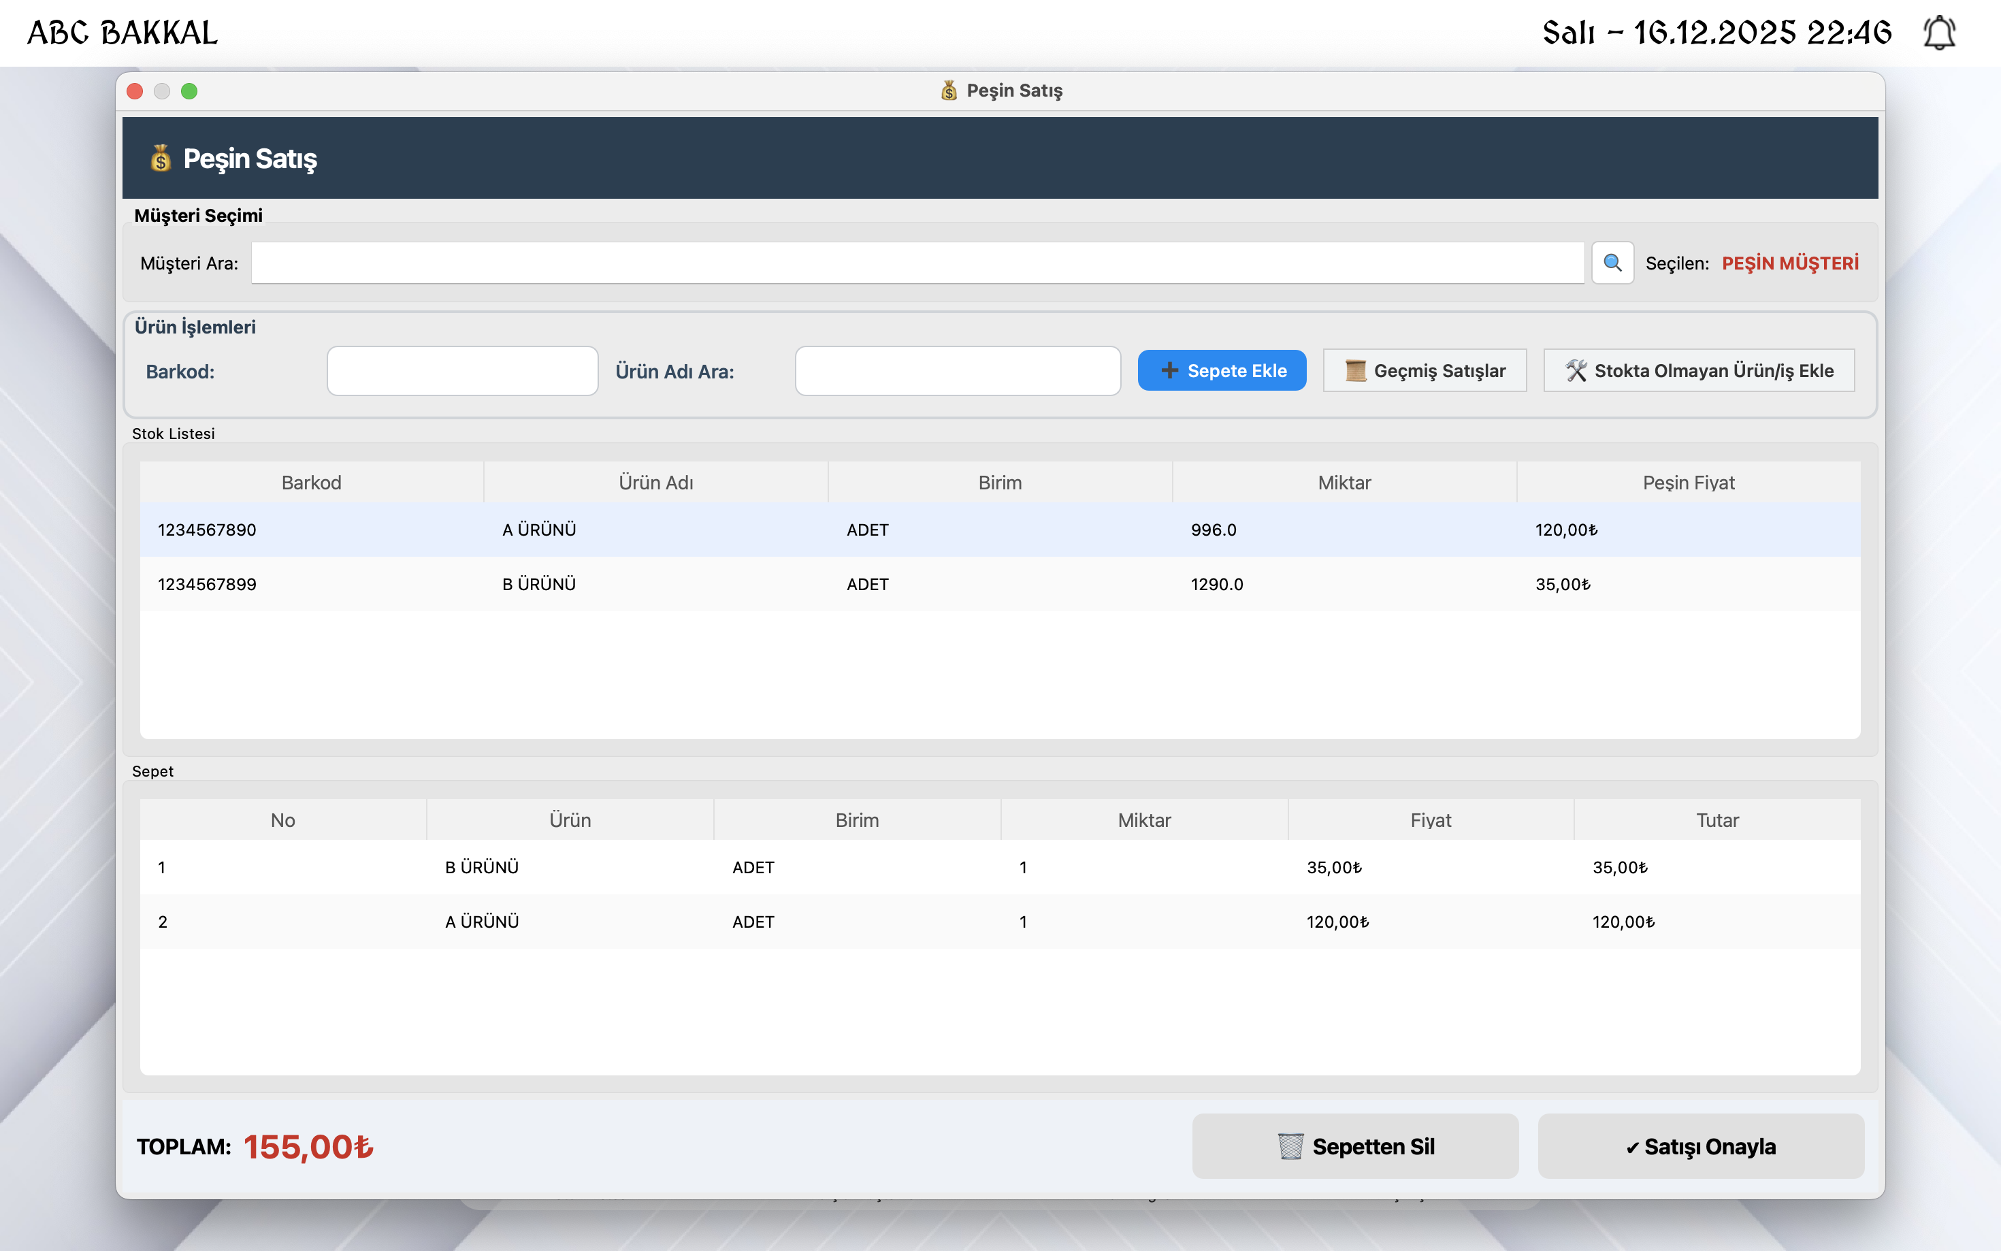Click the Tutar column header in basket
This screenshot has width=2001, height=1251.
[1717, 820]
